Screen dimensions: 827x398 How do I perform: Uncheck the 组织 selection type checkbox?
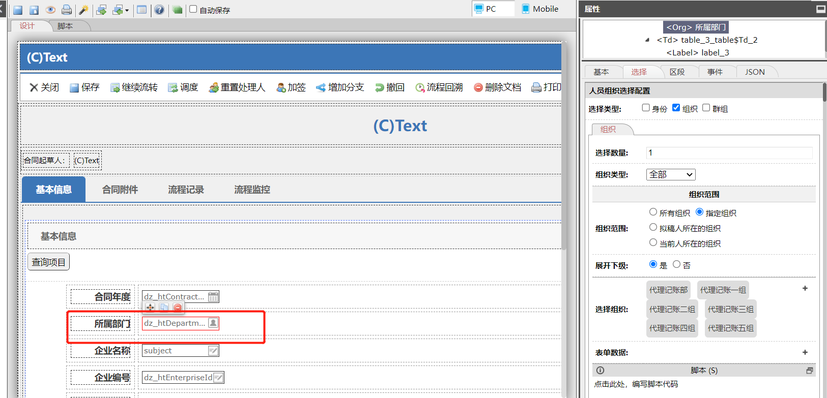coord(676,108)
